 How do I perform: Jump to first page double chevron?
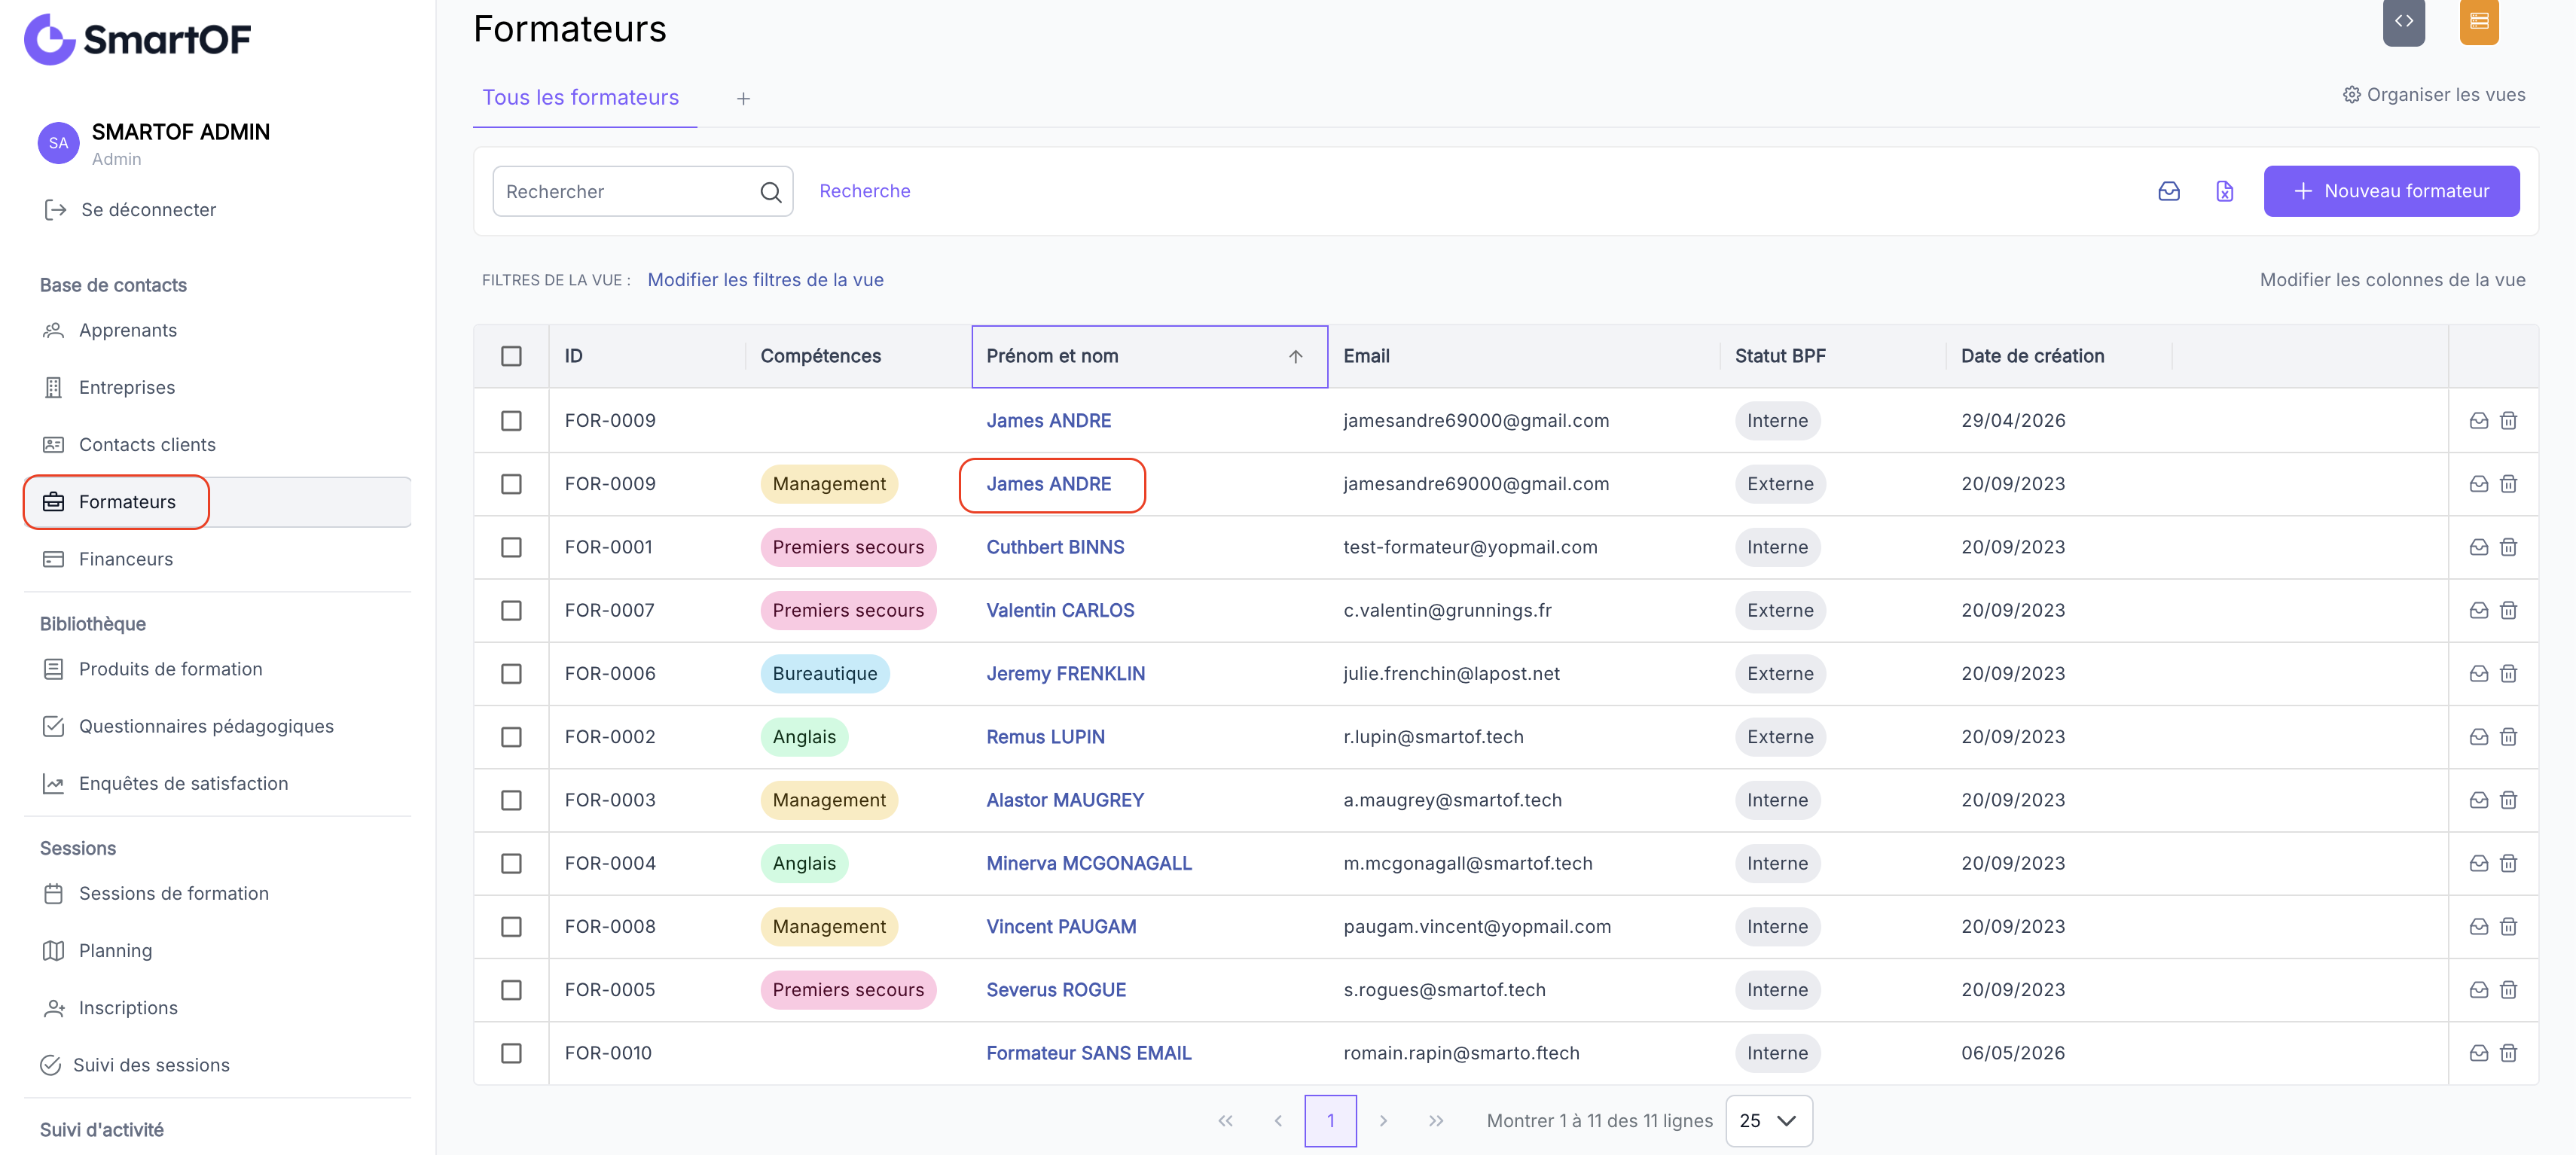coord(1225,1121)
